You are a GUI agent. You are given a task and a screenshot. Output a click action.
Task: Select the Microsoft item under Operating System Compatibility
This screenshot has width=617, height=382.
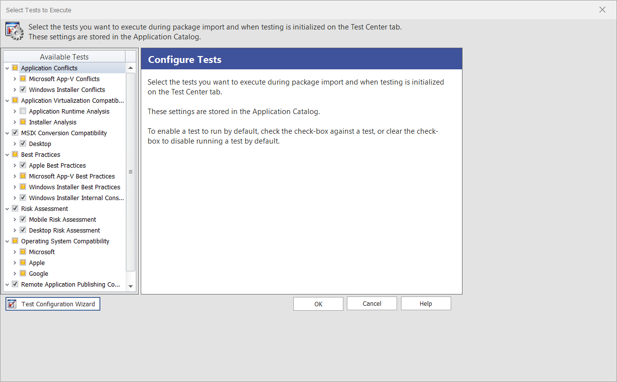41,252
